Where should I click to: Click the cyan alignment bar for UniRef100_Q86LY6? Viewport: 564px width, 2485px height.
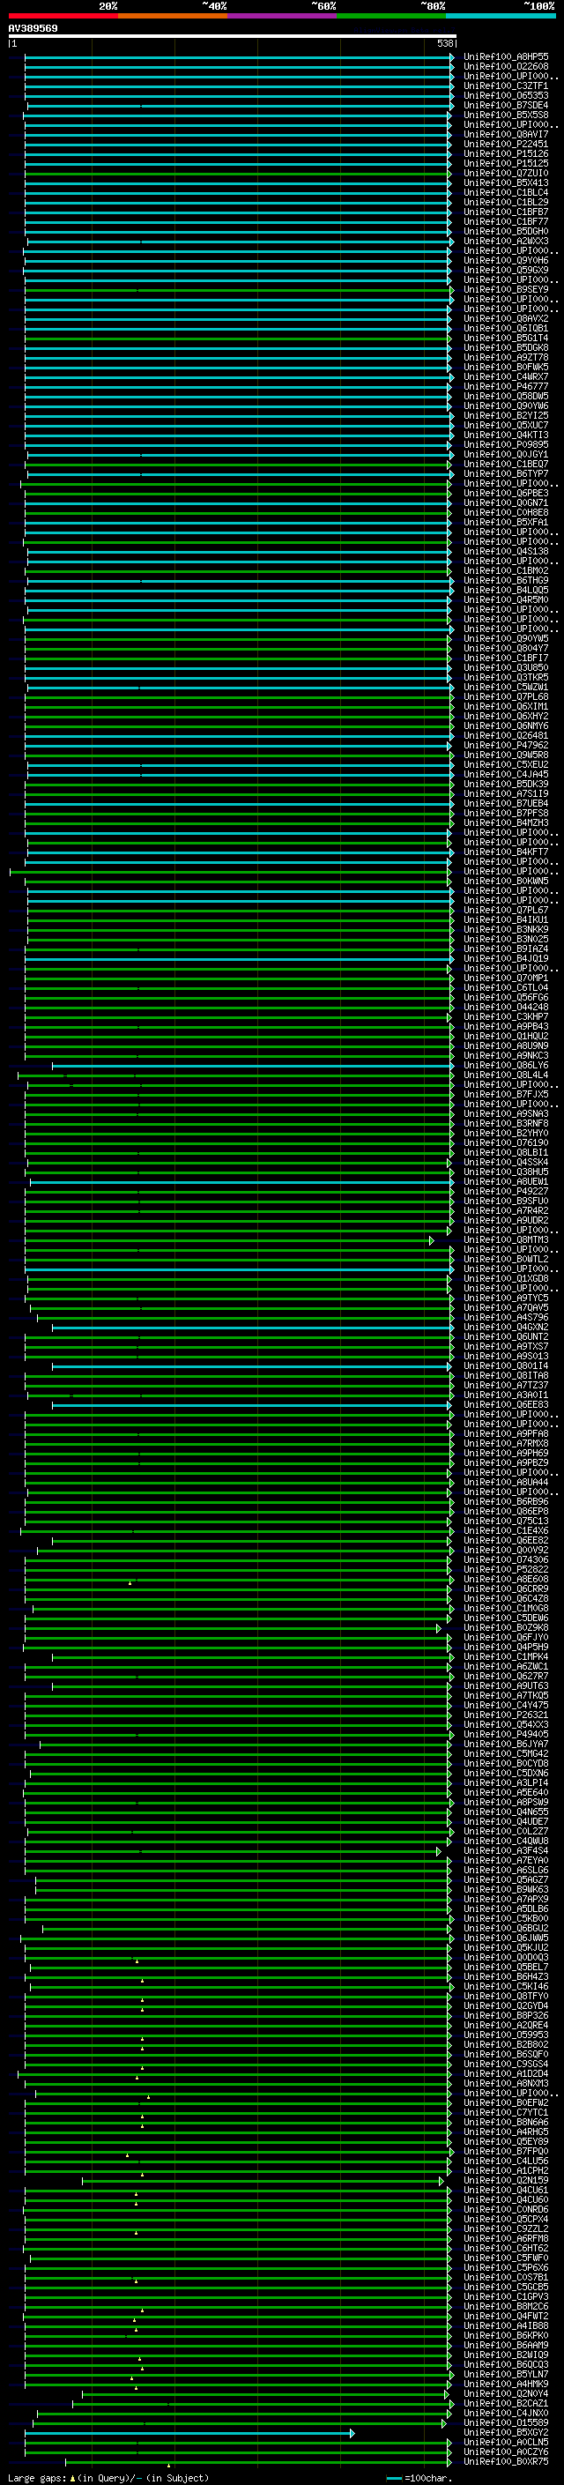pos(253,1065)
